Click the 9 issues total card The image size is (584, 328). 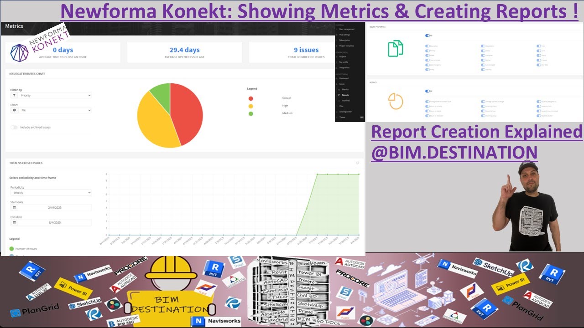tap(306, 52)
